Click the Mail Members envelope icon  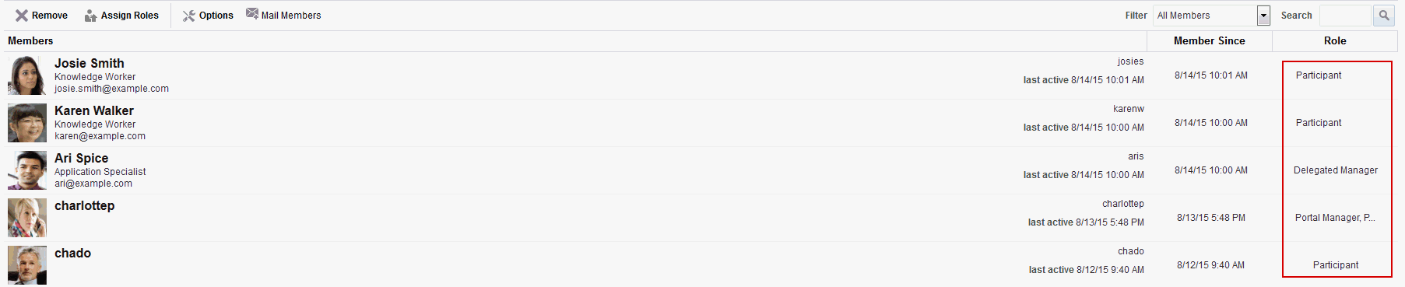(x=252, y=13)
